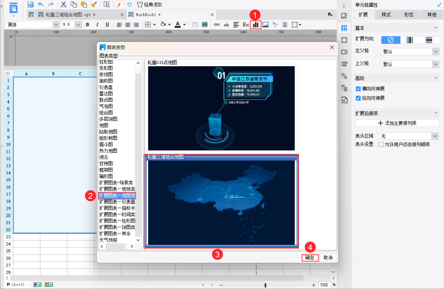Click the template preview icon

13,8
